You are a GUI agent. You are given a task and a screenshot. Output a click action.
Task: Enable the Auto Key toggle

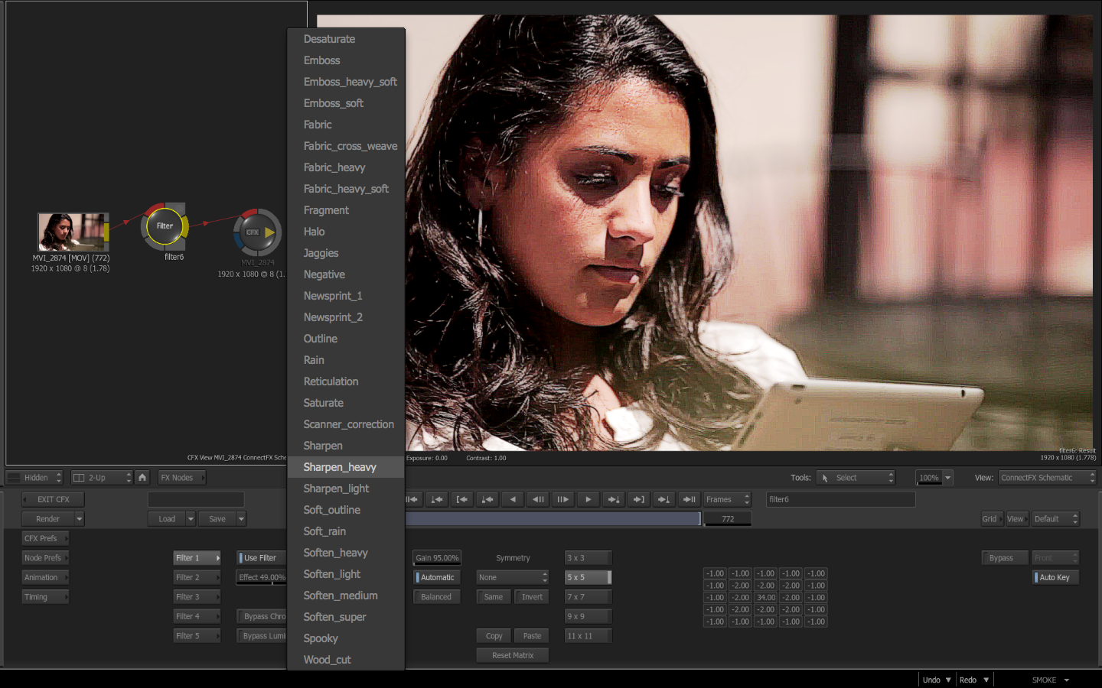[1055, 578]
